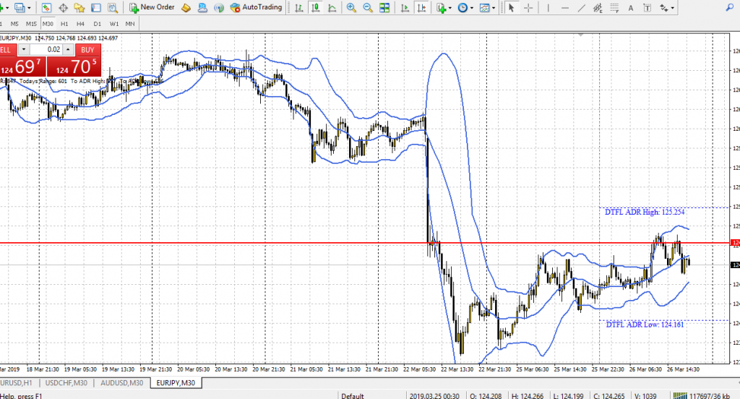Open the Indicators list icon with green plus
The width and height of the screenshot is (740, 399).
[x=442, y=7]
